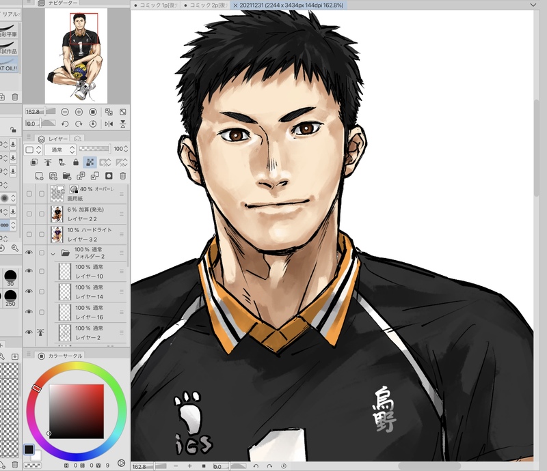Set as reference layer lighthouse icon
547x471 pixels.
(x=48, y=162)
